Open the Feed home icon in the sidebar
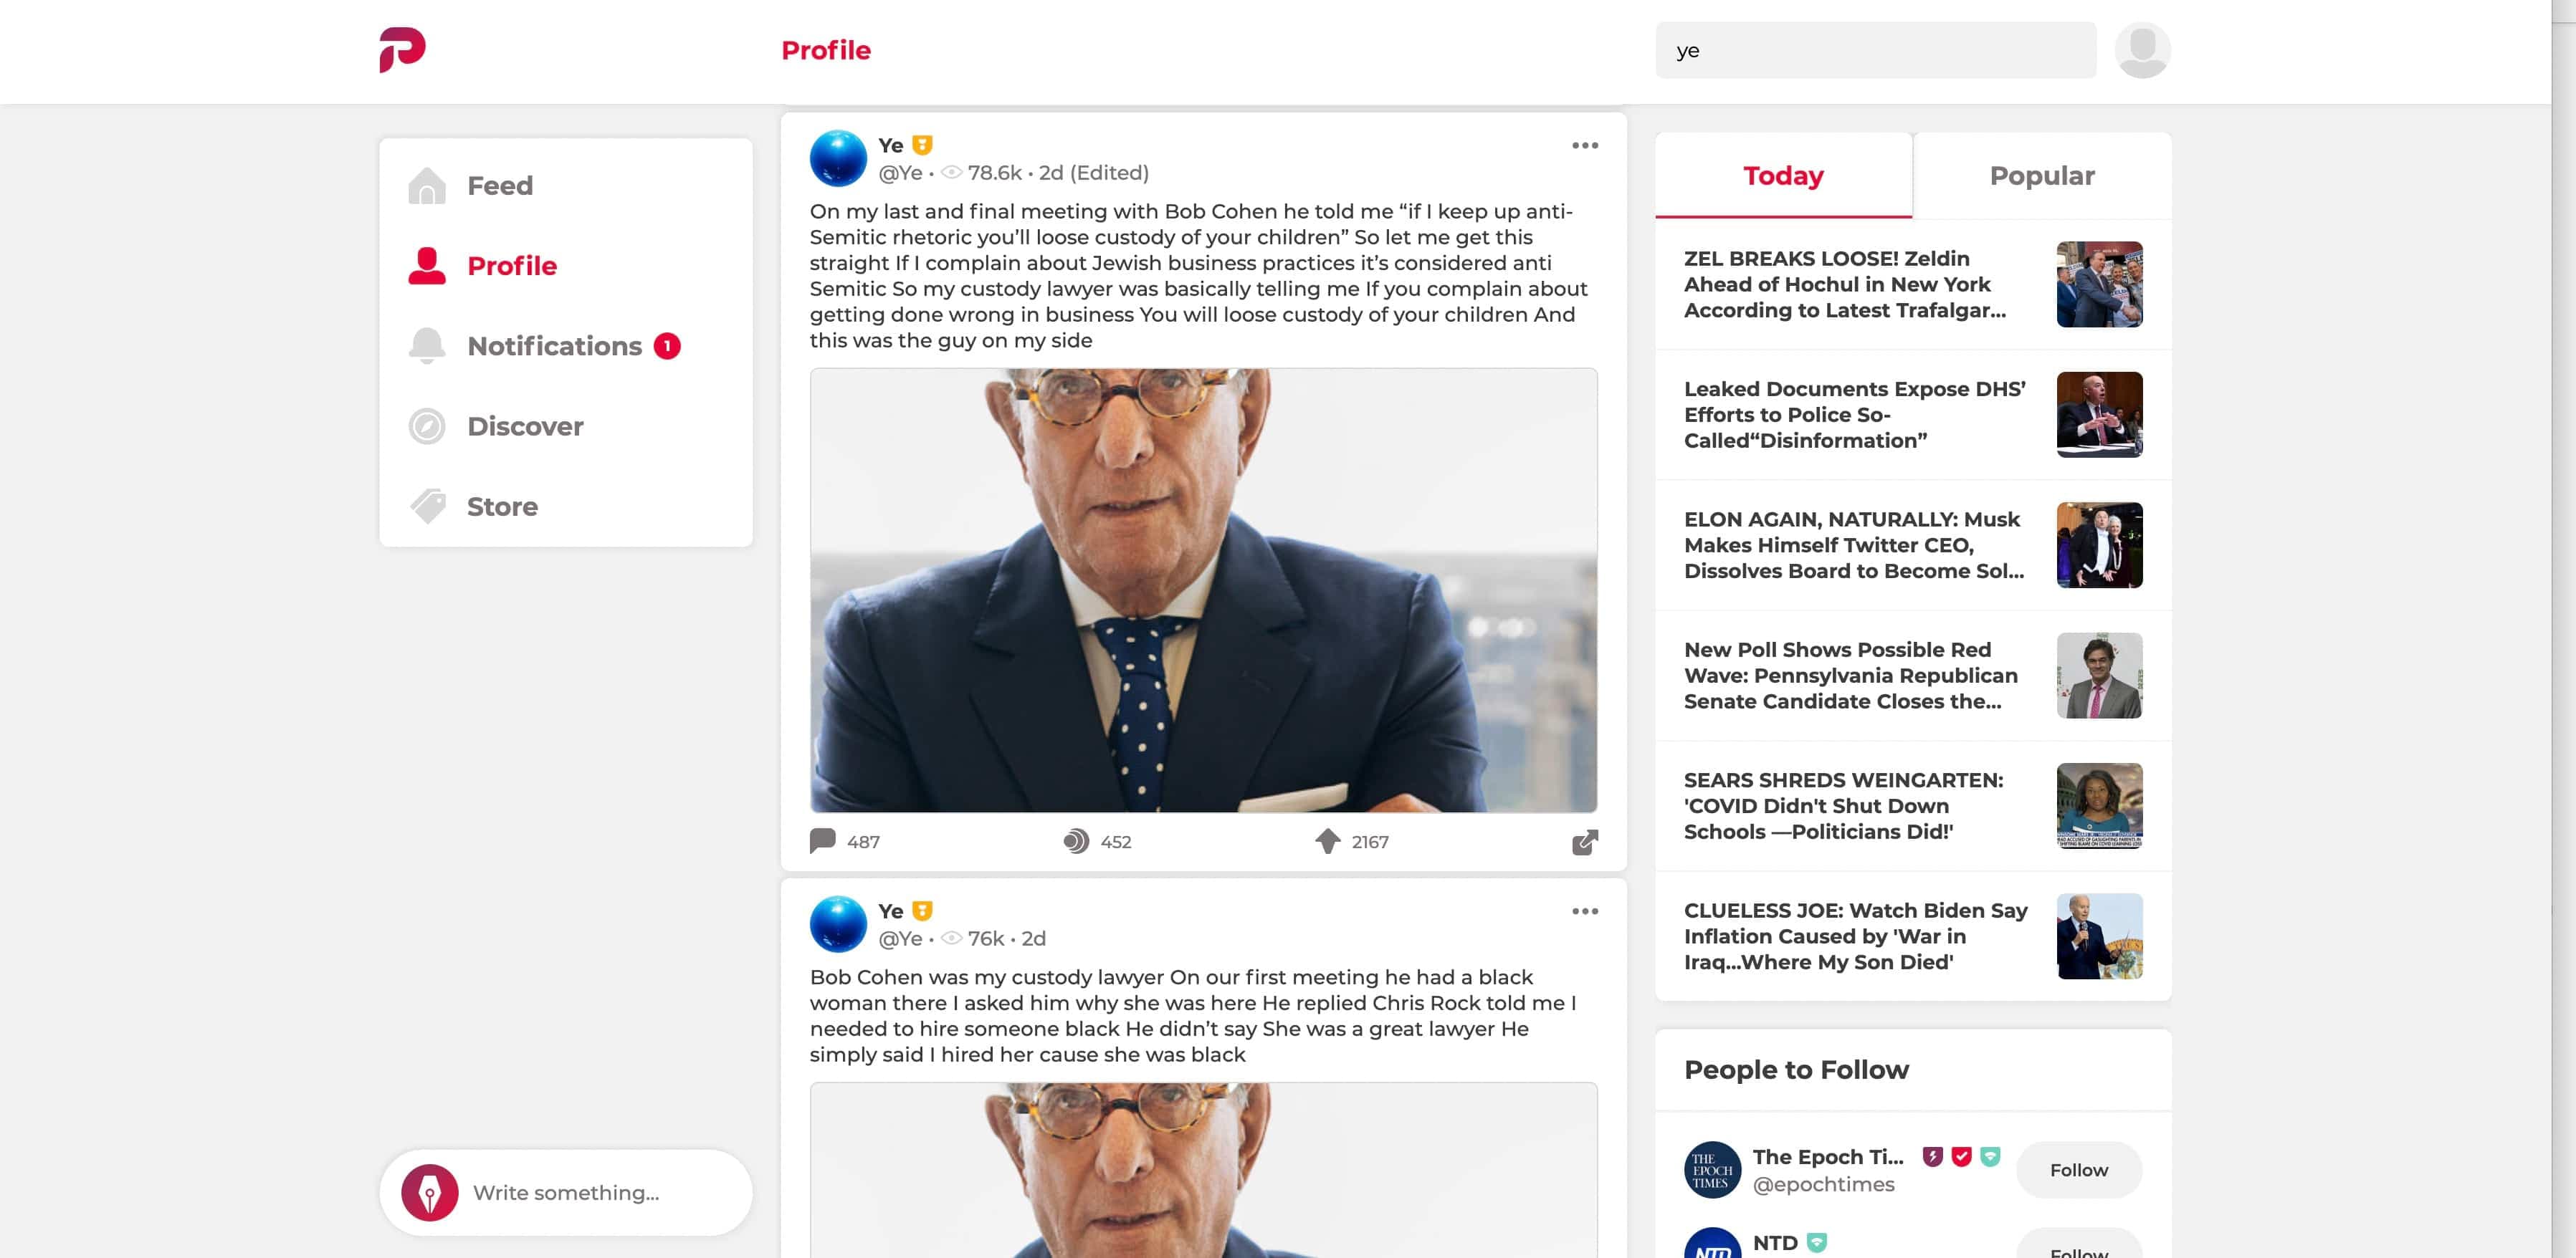Image resolution: width=2576 pixels, height=1258 pixels. point(427,186)
